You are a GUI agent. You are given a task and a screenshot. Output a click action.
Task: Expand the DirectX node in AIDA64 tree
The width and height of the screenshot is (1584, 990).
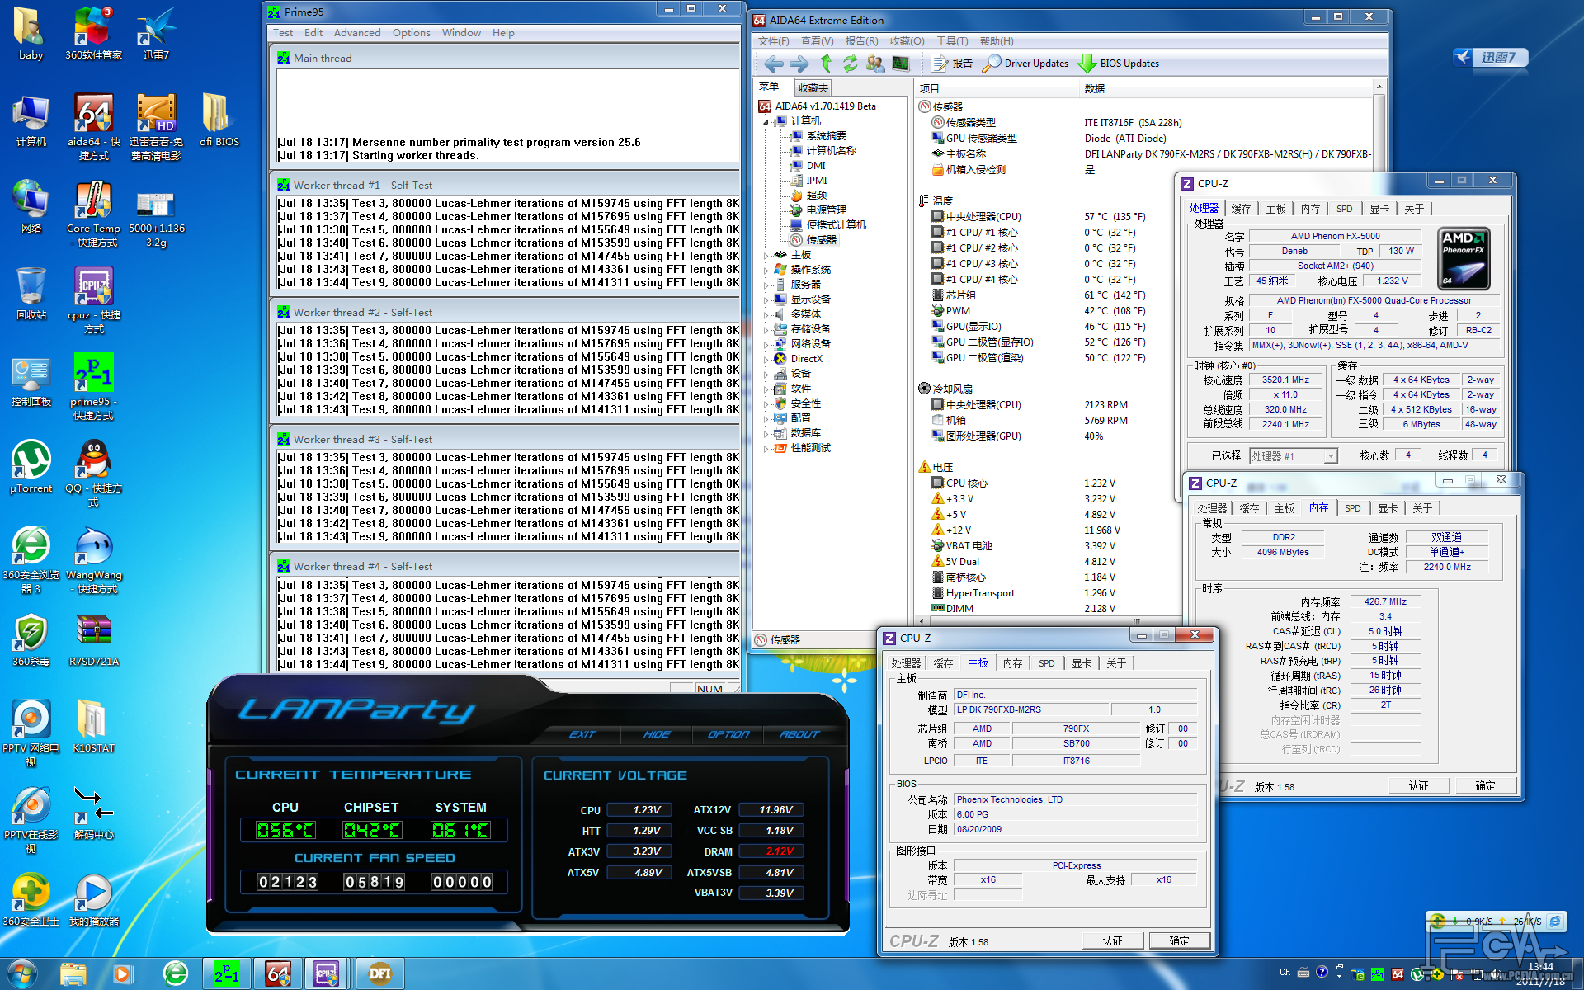766,360
